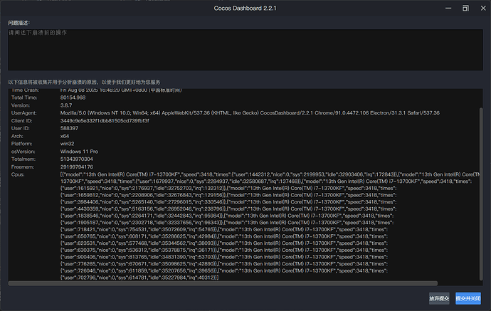Click the Totalmem value 51343970304
Viewport: 491px width, 311px height.
83,159
